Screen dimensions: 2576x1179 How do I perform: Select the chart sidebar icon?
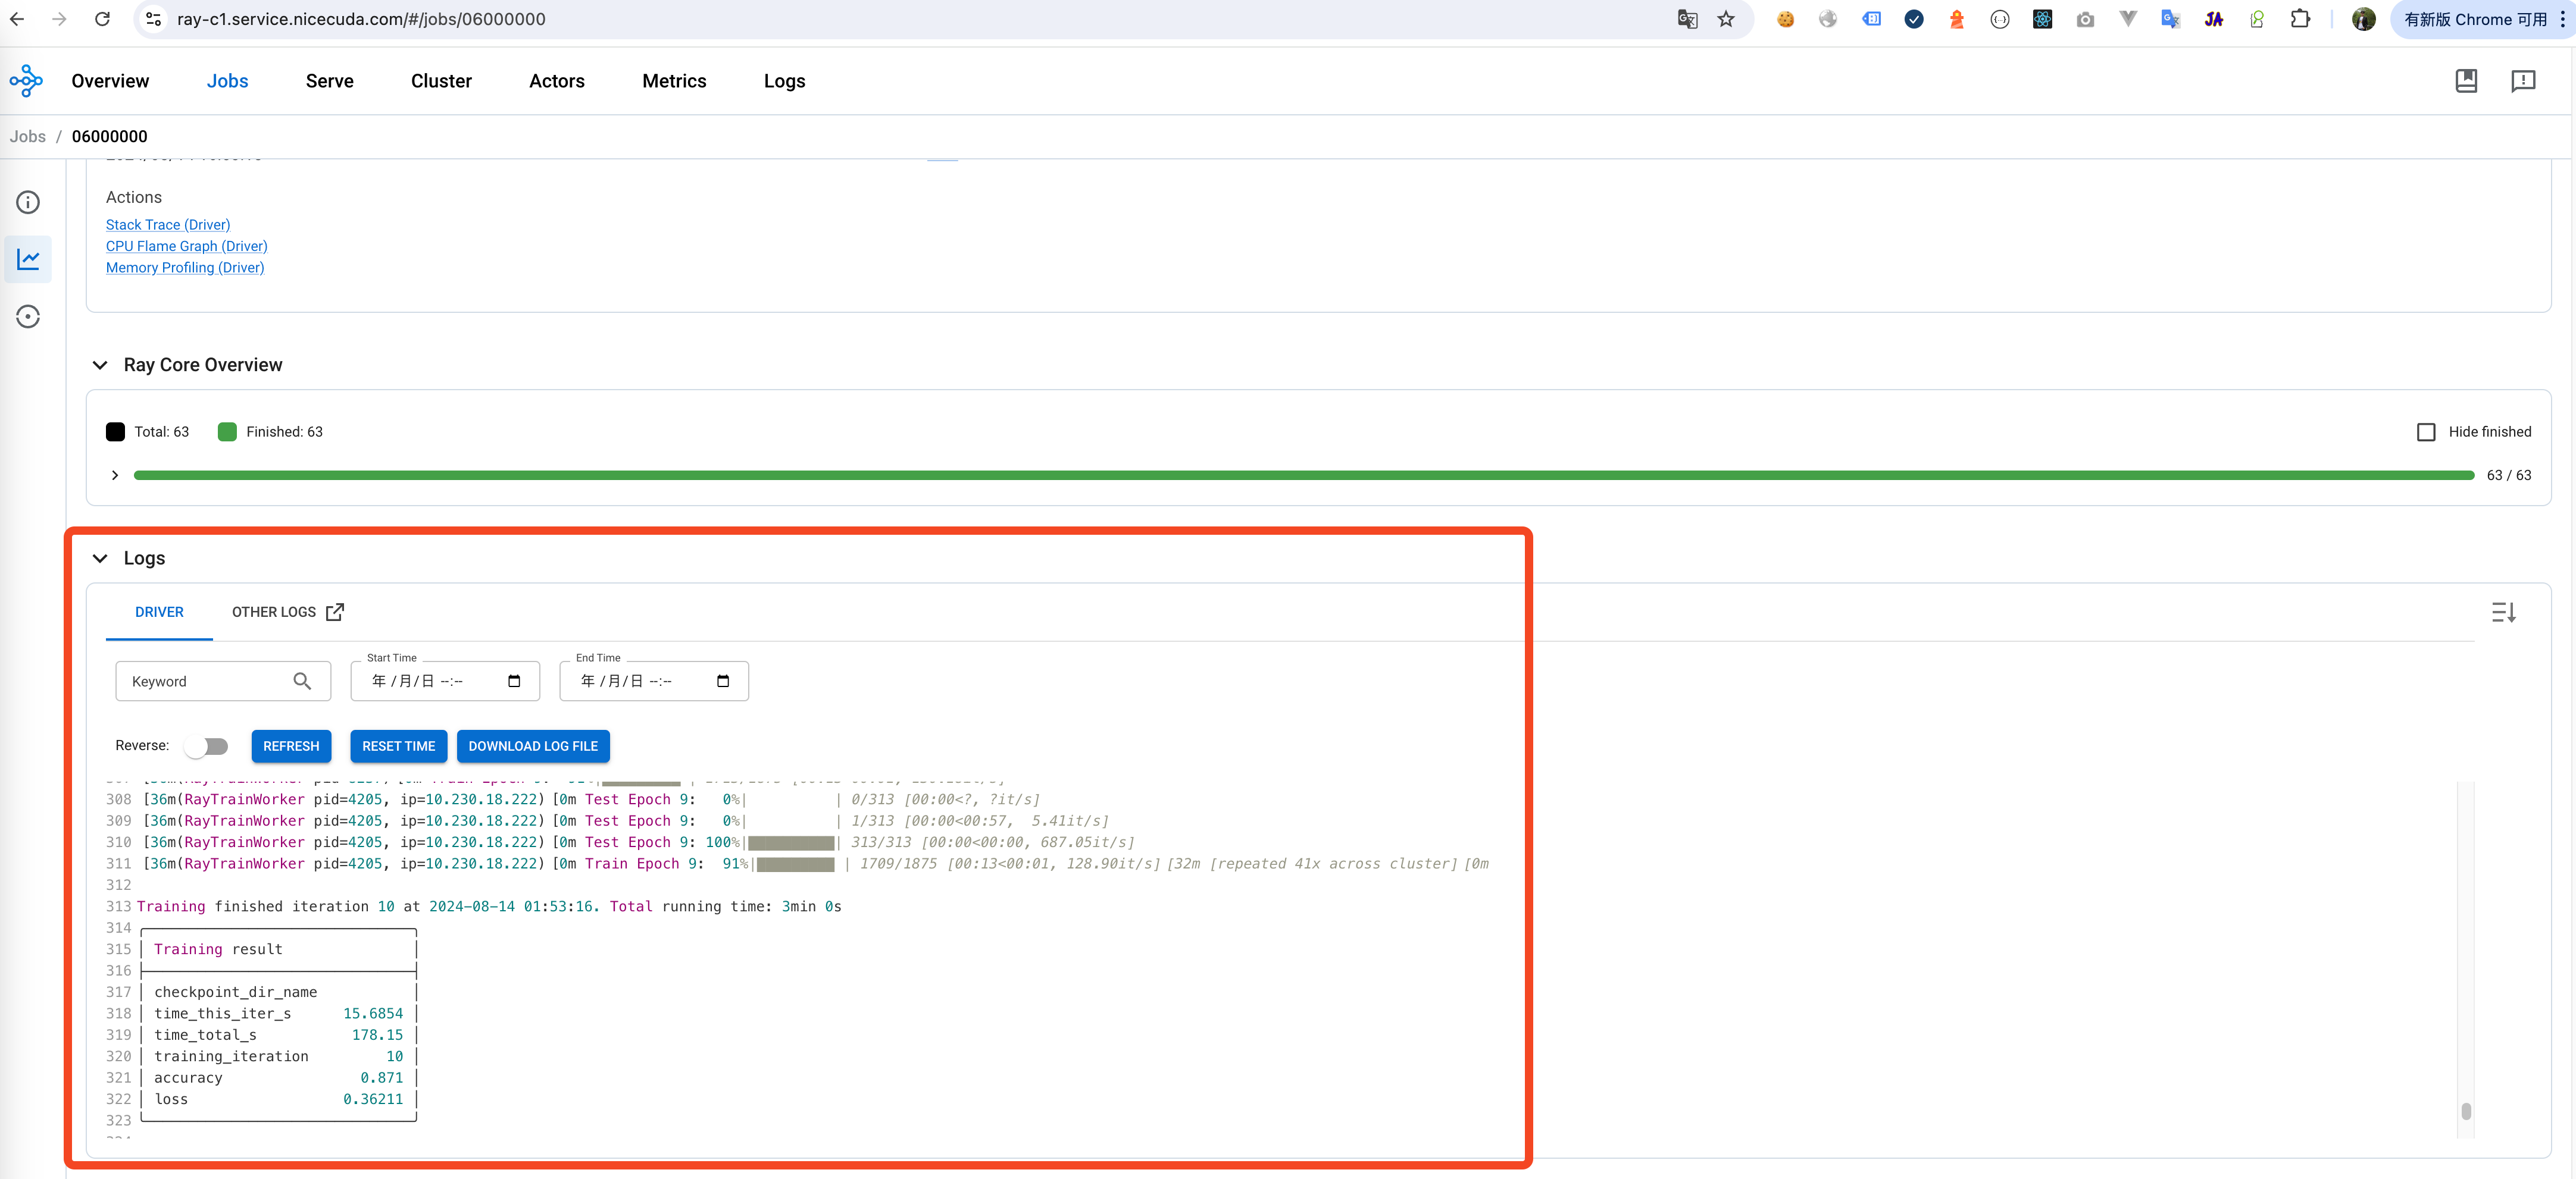28,260
